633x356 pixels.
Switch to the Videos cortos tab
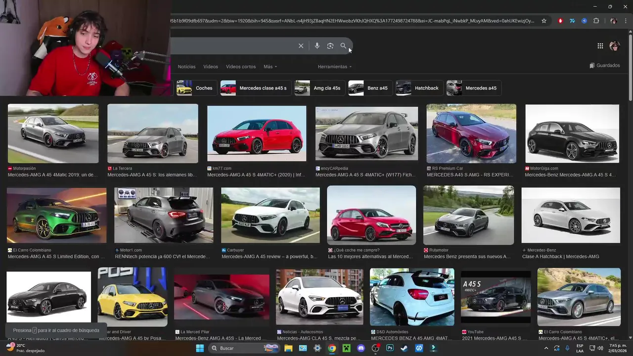[x=241, y=67]
